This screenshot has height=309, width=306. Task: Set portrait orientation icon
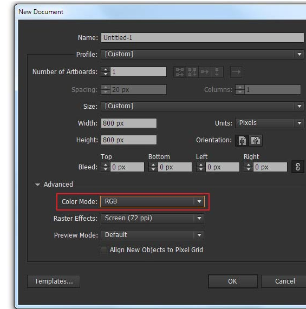(242, 141)
